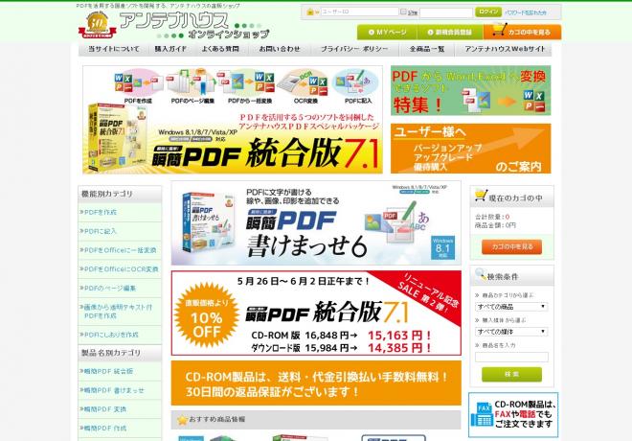The image size is (632, 441).
Task: Click the カゴの中を見る button in the cart panel
Action: pyautogui.click(x=511, y=246)
